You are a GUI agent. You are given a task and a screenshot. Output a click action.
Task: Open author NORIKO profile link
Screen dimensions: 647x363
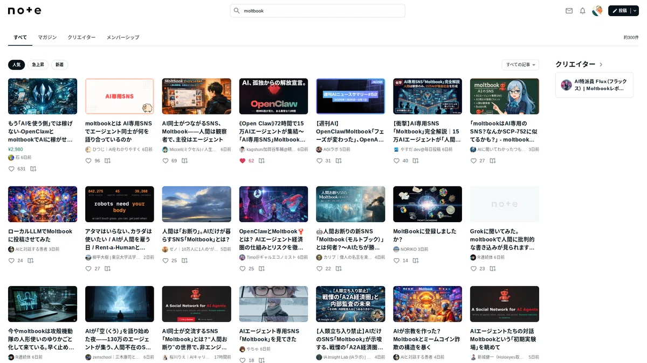coord(404,250)
